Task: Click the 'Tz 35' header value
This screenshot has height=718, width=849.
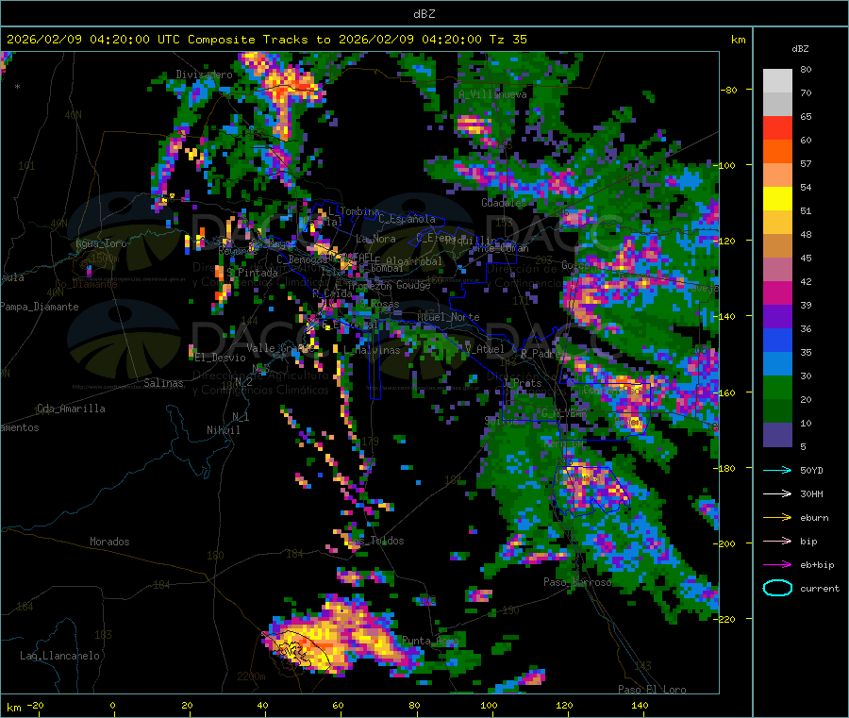Action: [508, 40]
